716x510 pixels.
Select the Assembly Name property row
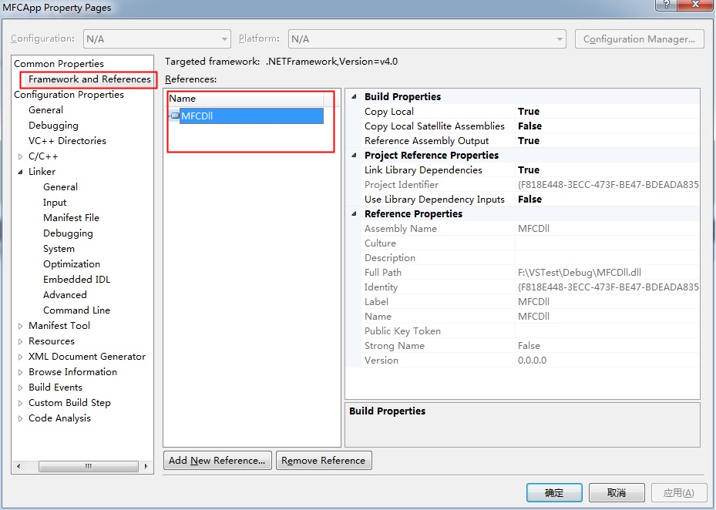pos(530,228)
